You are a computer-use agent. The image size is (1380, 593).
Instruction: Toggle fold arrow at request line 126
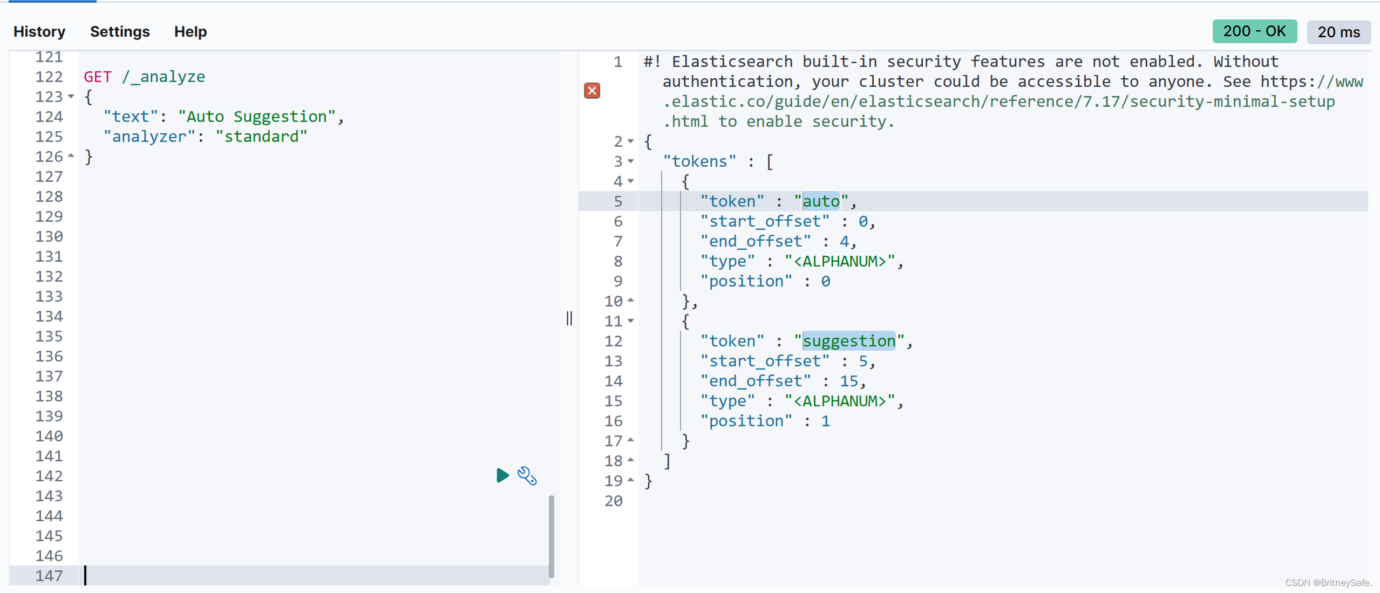click(x=71, y=156)
